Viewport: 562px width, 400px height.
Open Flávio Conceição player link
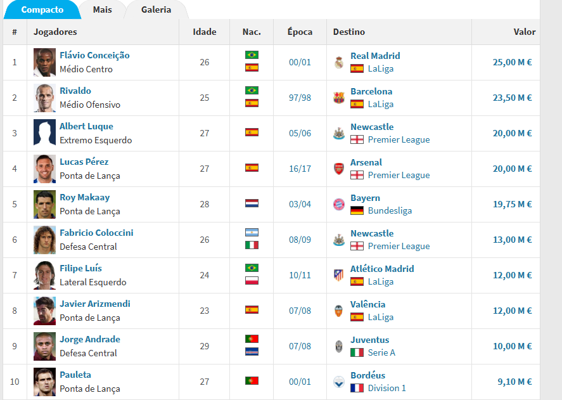pyautogui.click(x=94, y=55)
